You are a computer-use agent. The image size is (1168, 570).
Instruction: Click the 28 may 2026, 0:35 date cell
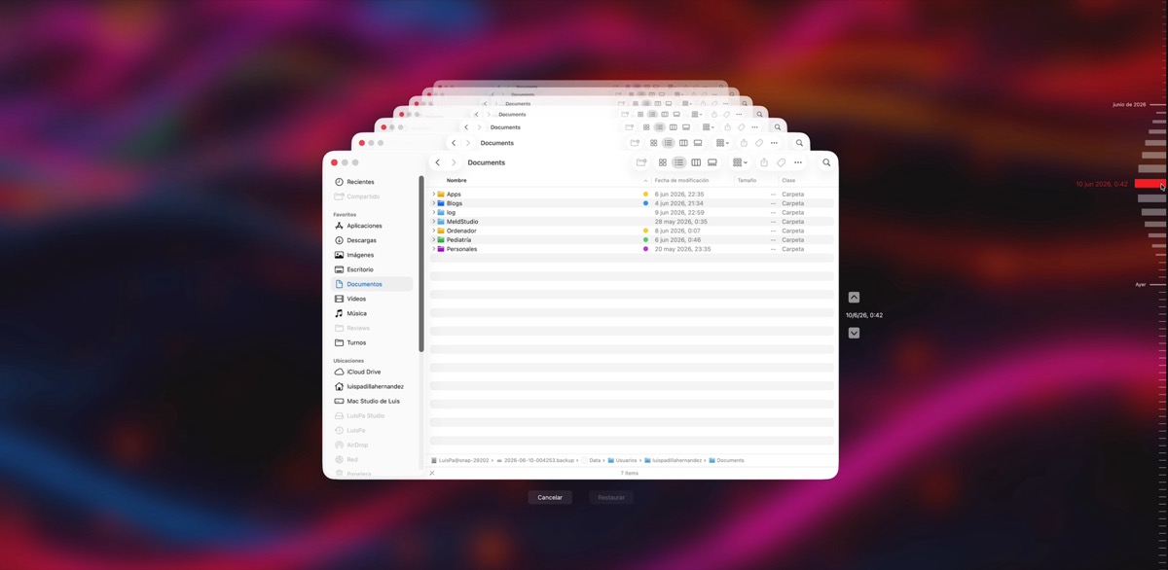pyautogui.click(x=681, y=222)
